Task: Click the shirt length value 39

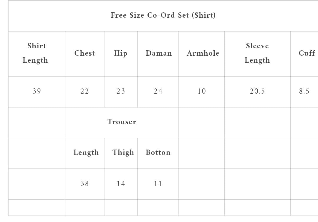Action: 37,91
